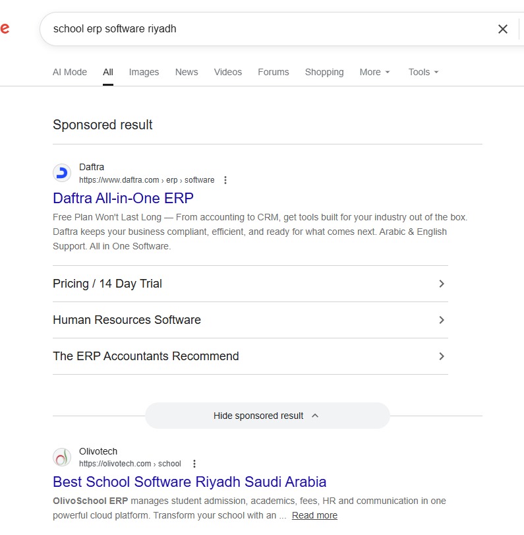This screenshot has width=524, height=535.
Task: Click the daftra.com URL breadcrumb
Action: [146, 180]
